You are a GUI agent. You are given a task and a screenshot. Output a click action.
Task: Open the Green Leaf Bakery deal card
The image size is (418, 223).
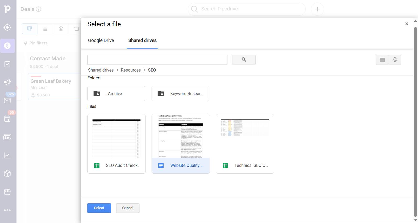pyautogui.click(x=54, y=87)
